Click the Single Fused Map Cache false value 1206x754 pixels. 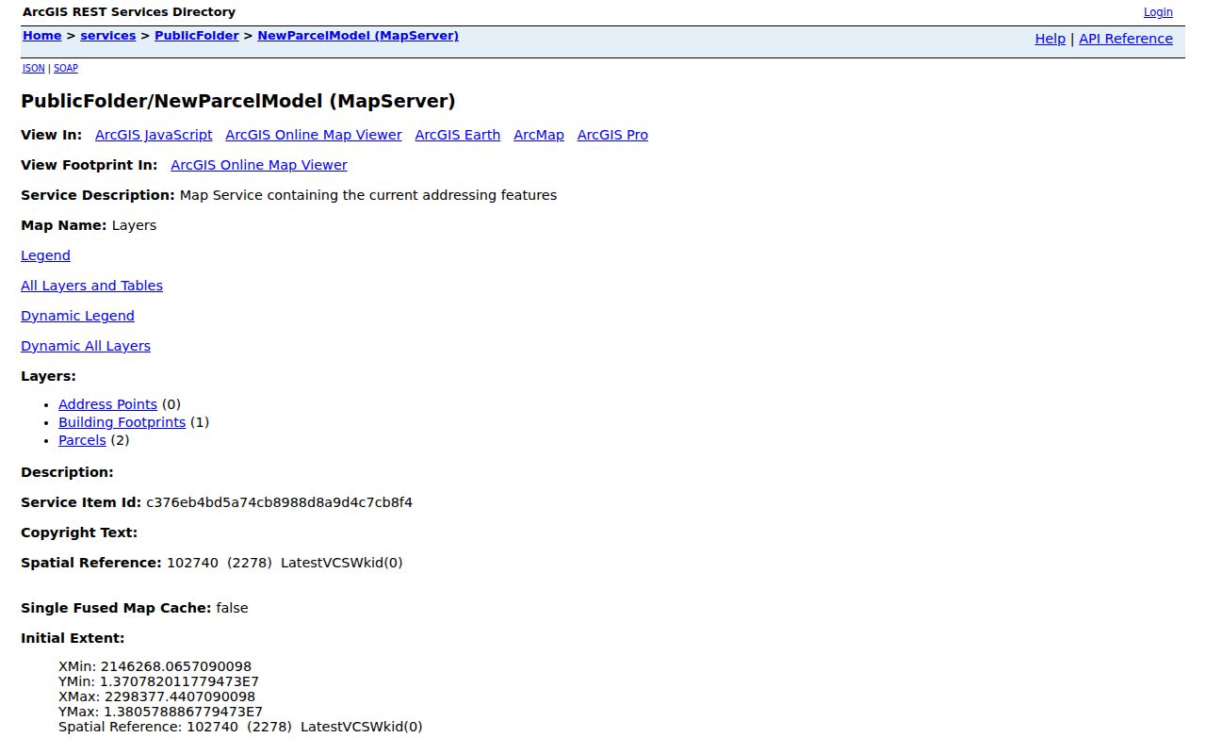232,608
